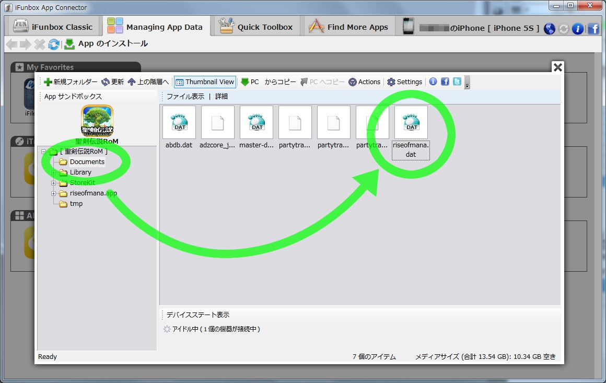Open Settings in dialog toolbar
Screen dimensions: 606x383
pos(405,82)
